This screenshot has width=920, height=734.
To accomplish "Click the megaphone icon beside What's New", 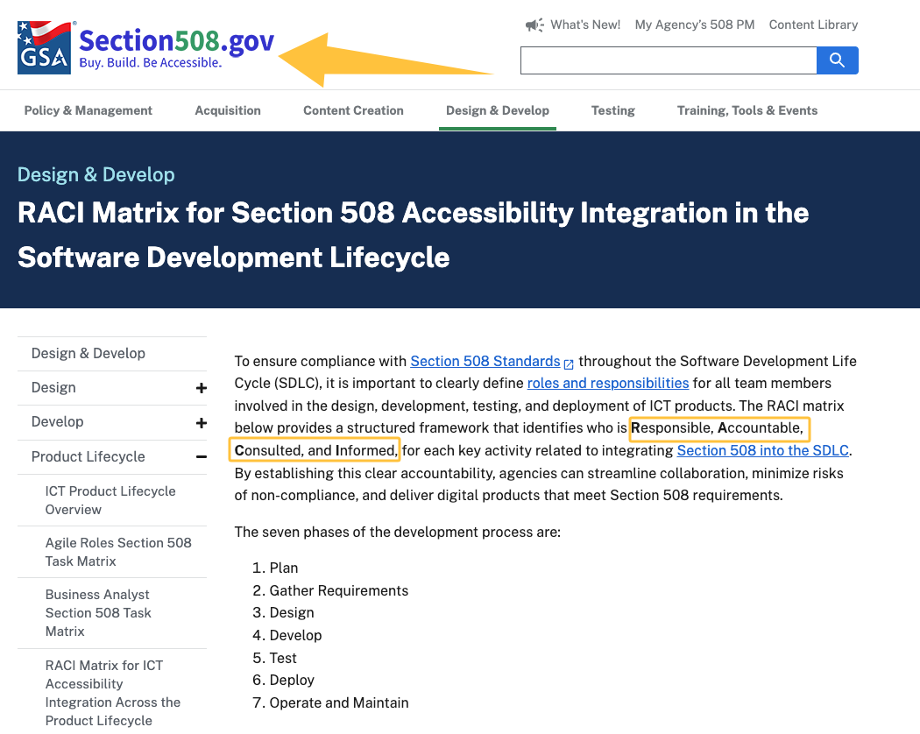I will [534, 25].
